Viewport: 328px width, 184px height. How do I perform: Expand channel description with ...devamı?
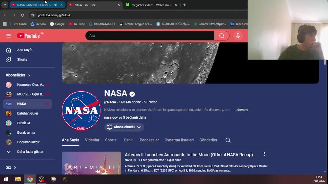pyautogui.click(x=241, y=110)
